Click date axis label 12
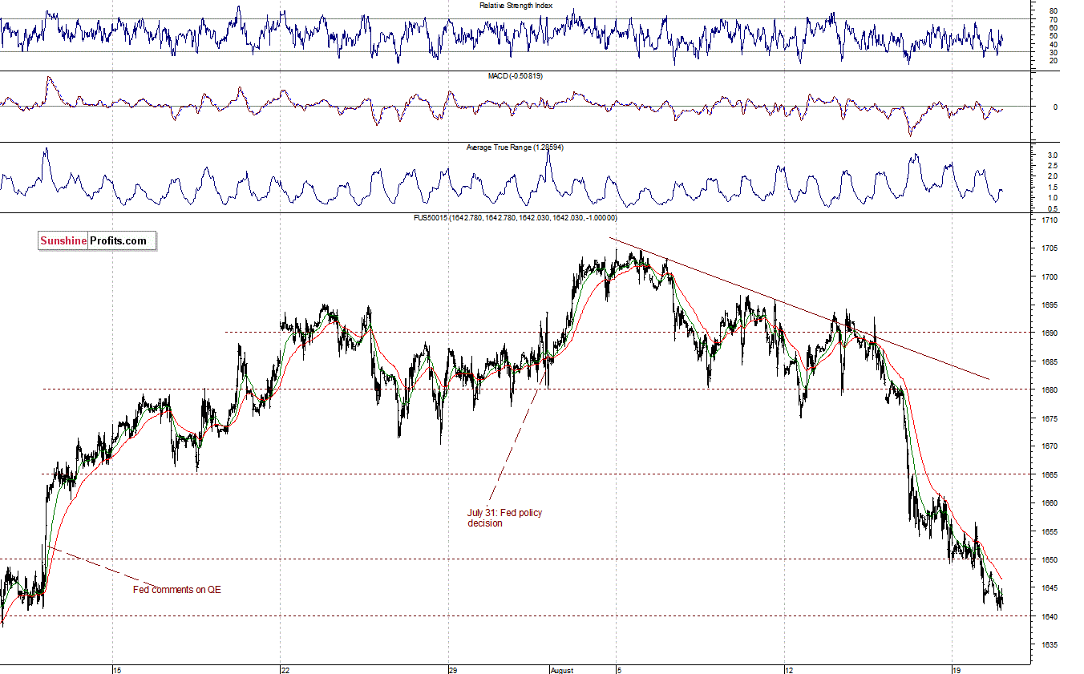Viewport: 1084px width, 674px height. (x=789, y=670)
